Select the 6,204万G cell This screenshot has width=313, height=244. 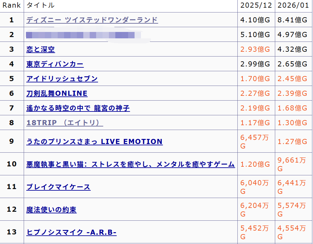[256, 210]
